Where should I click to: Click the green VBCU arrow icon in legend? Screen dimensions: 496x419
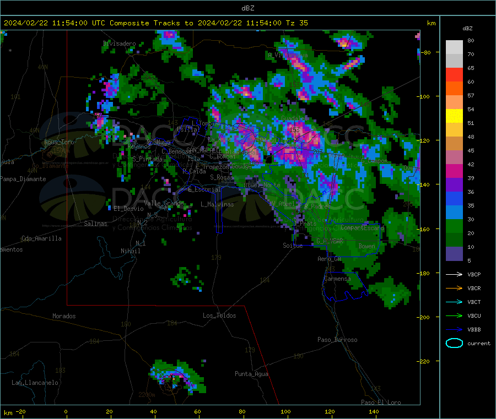tap(454, 315)
